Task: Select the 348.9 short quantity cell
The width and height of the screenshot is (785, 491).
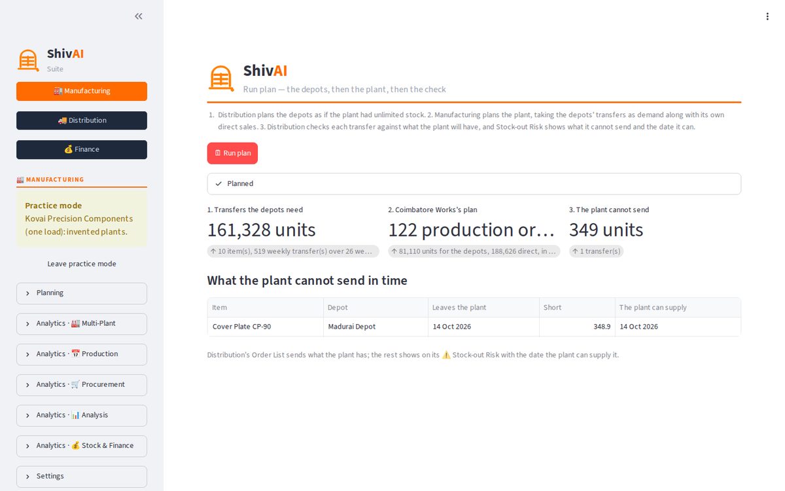Action: pos(576,327)
